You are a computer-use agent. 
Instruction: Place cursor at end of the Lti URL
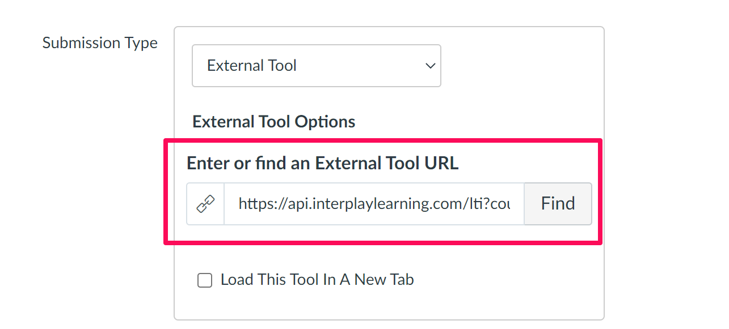click(508, 204)
